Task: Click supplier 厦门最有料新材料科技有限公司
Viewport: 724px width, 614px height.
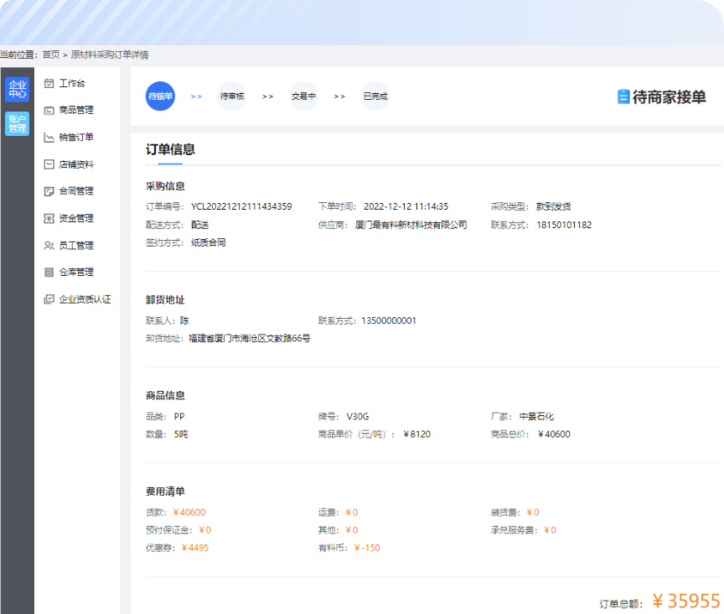Action: [x=411, y=225]
